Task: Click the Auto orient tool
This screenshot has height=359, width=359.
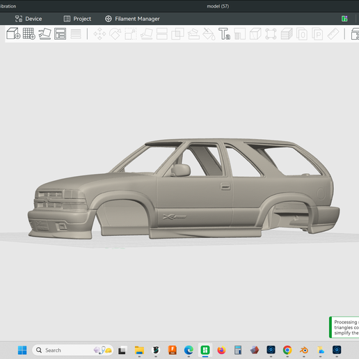Action: coord(45,33)
